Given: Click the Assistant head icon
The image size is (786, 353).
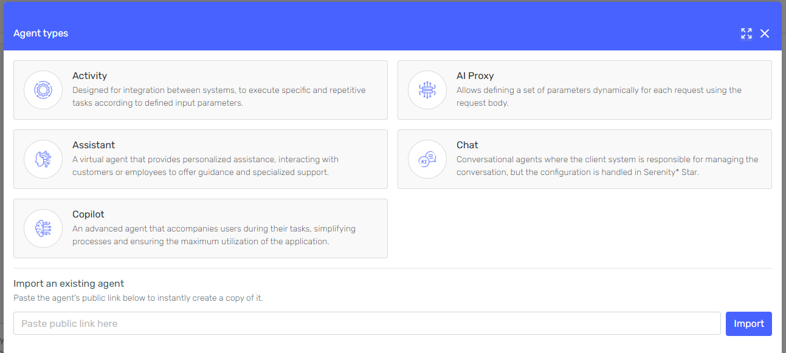Looking at the screenshot, I should pos(43,159).
